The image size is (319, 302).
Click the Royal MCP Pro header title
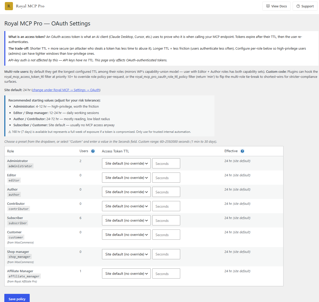[x=30, y=6]
